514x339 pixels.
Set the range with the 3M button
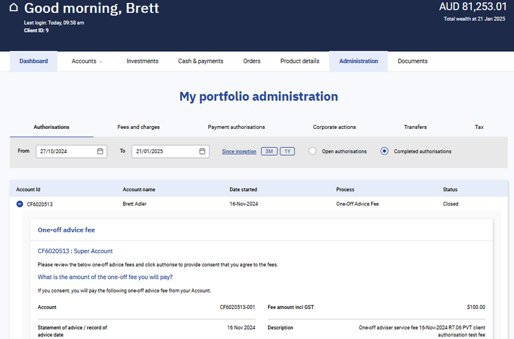[x=269, y=152]
